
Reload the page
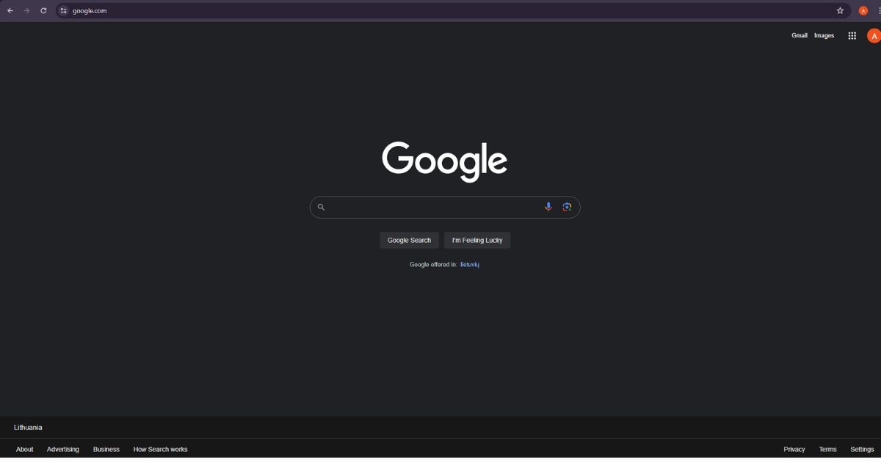(43, 10)
